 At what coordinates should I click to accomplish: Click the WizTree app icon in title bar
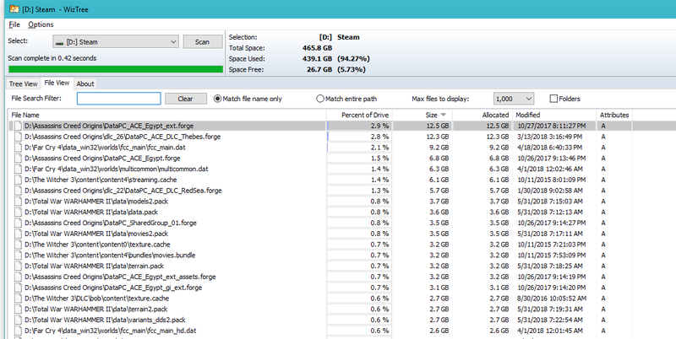pos(14,9)
